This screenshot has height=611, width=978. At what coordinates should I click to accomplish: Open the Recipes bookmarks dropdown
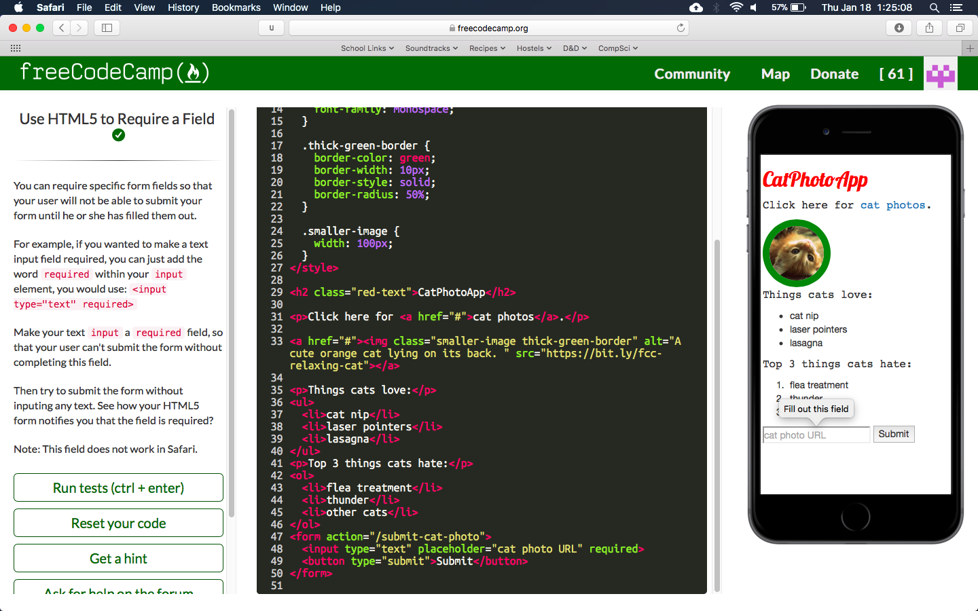coord(487,48)
